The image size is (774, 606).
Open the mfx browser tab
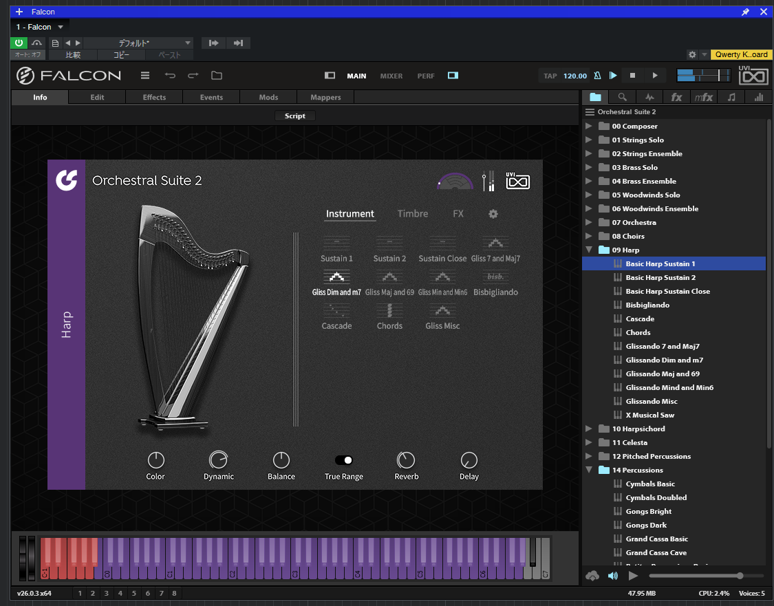pyautogui.click(x=703, y=97)
